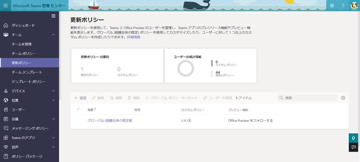Open the Global org-wide default policy link
Viewport: 360px width, 162px height.
(x=110, y=121)
